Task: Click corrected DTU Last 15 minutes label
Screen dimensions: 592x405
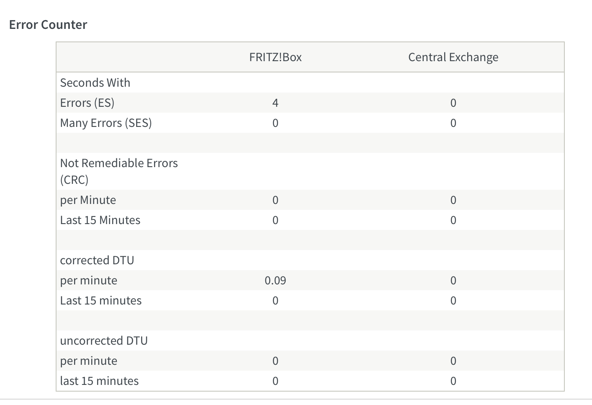Action: click(101, 301)
